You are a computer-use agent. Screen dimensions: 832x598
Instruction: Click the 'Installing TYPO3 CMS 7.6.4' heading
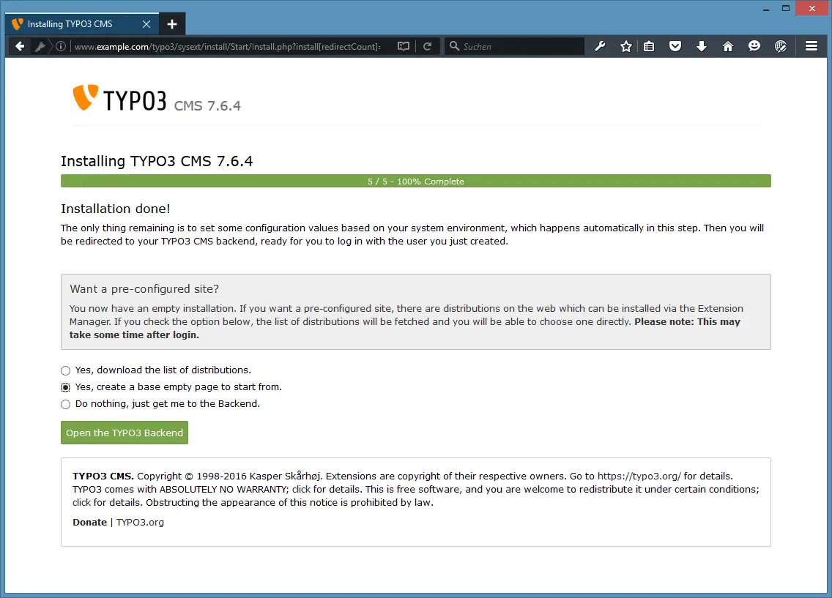[157, 161]
